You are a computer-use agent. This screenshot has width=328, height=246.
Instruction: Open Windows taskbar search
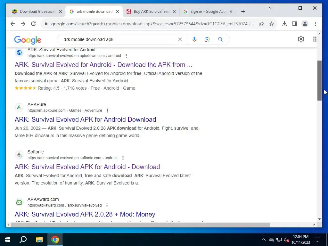click(x=23, y=240)
